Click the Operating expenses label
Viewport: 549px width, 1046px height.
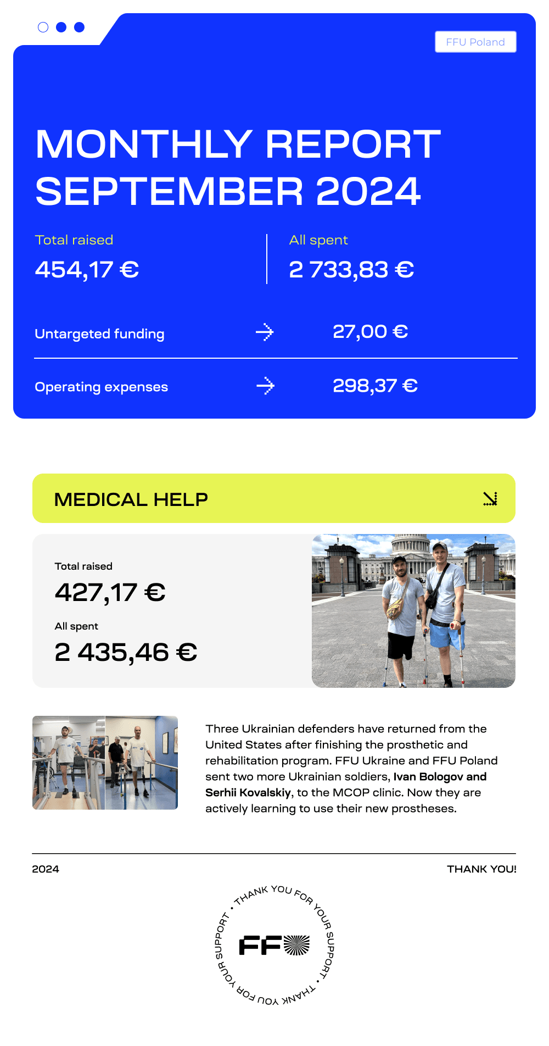[101, 387]
